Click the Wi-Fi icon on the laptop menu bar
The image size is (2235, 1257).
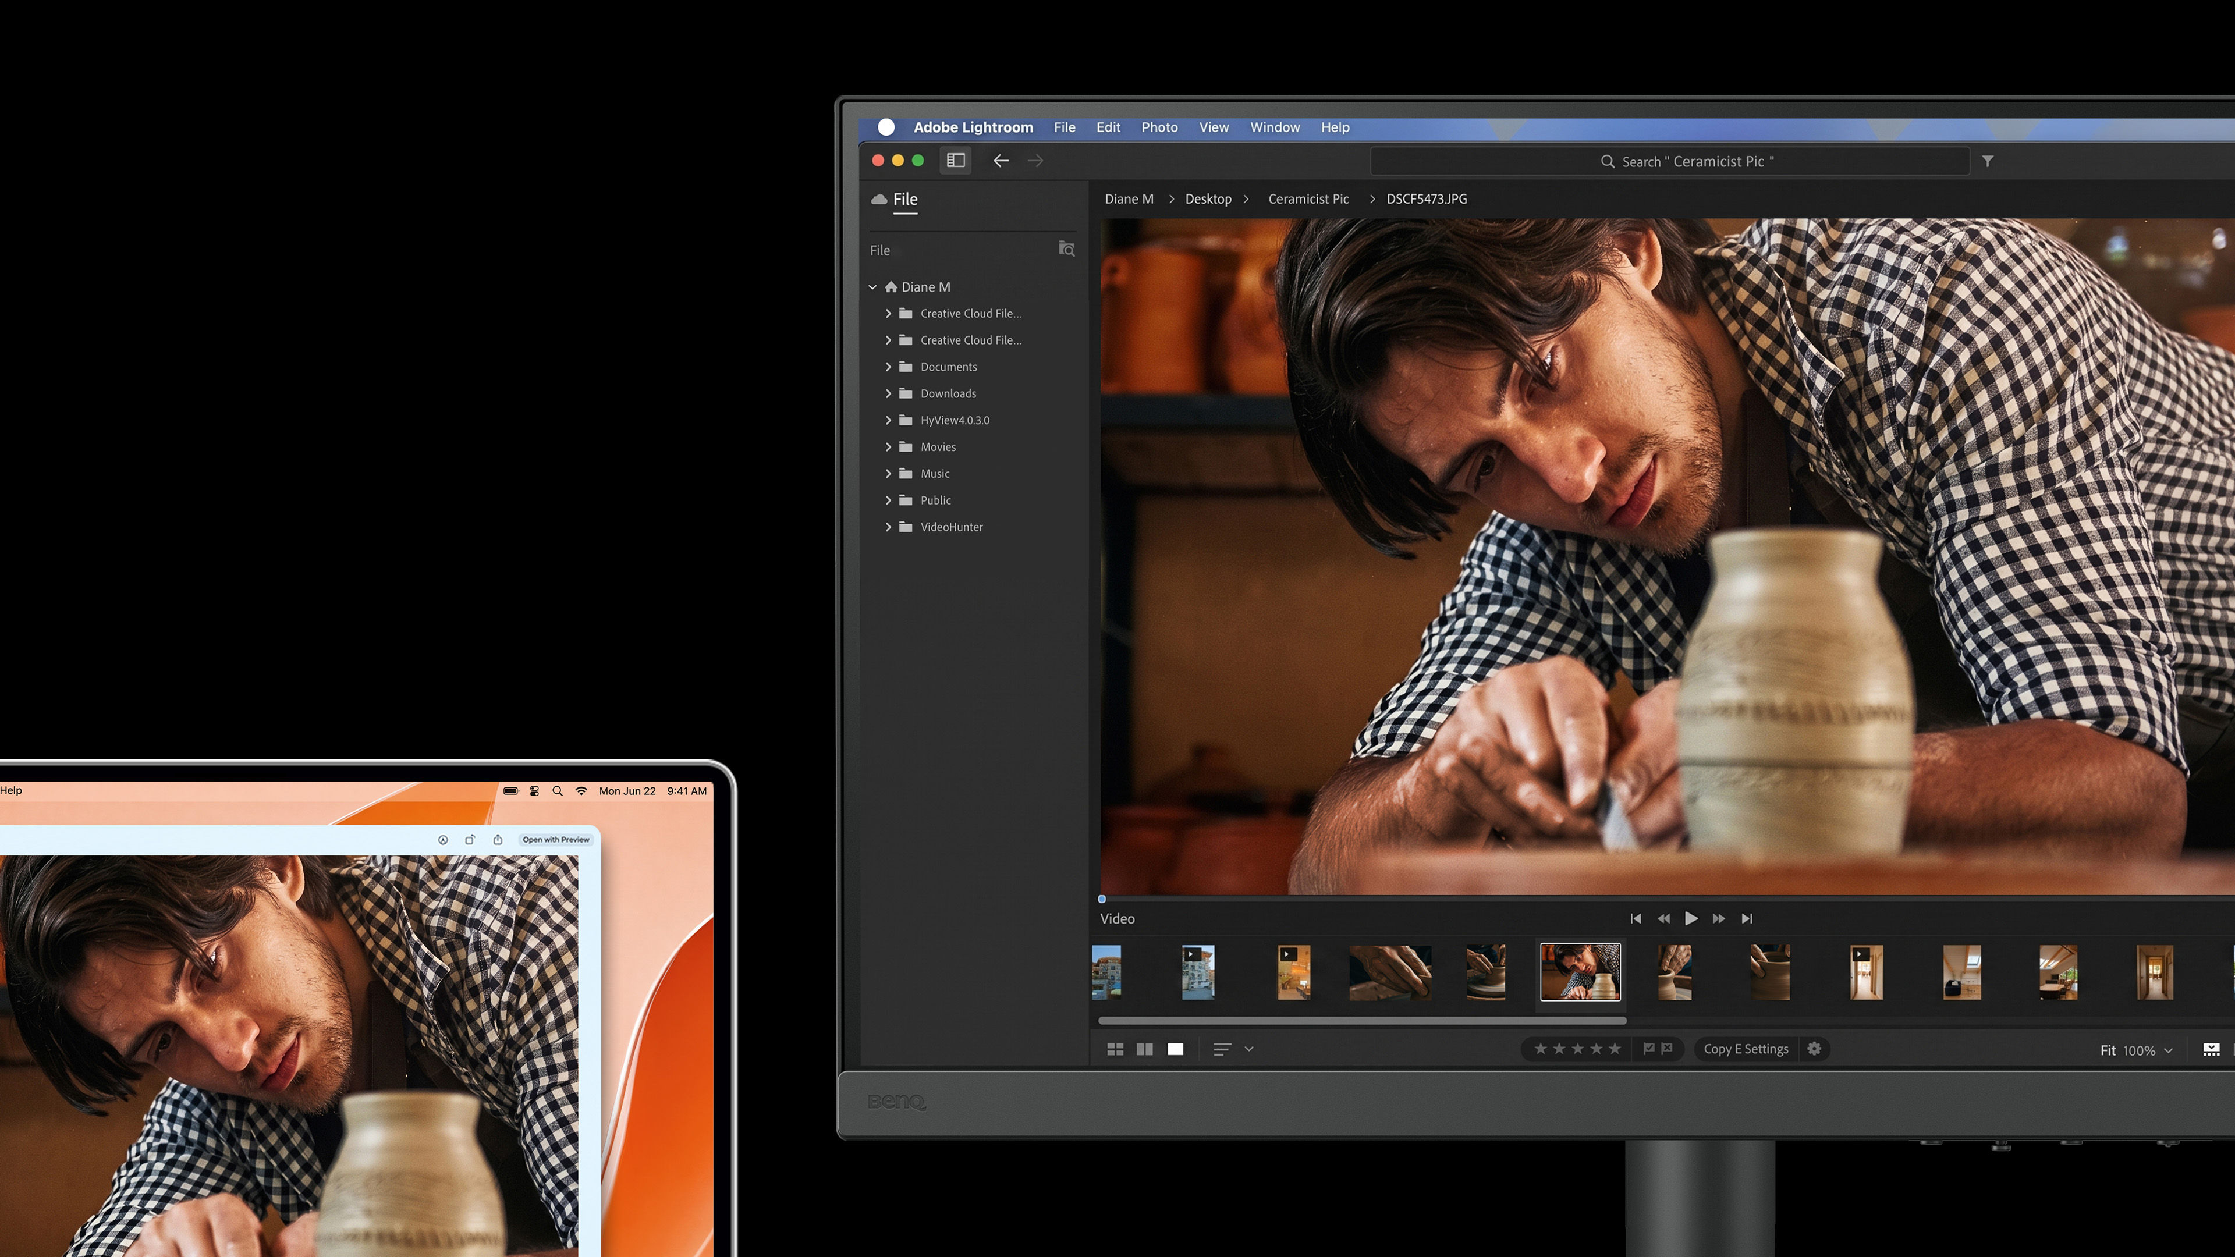click(581, 791)
